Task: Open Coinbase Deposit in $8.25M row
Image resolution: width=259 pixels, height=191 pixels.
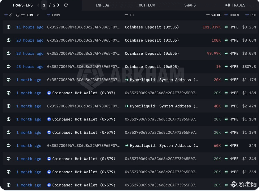Action: pyautogui.click(x=152, y=27)
